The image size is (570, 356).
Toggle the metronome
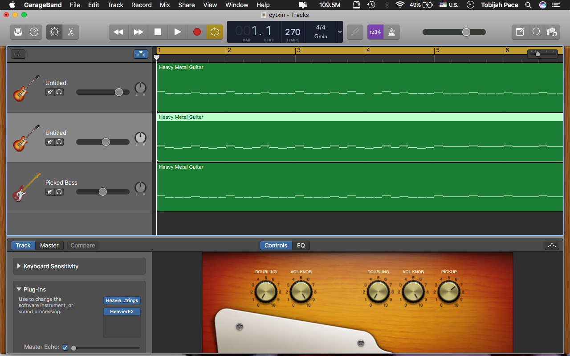[x=392, y=32]
